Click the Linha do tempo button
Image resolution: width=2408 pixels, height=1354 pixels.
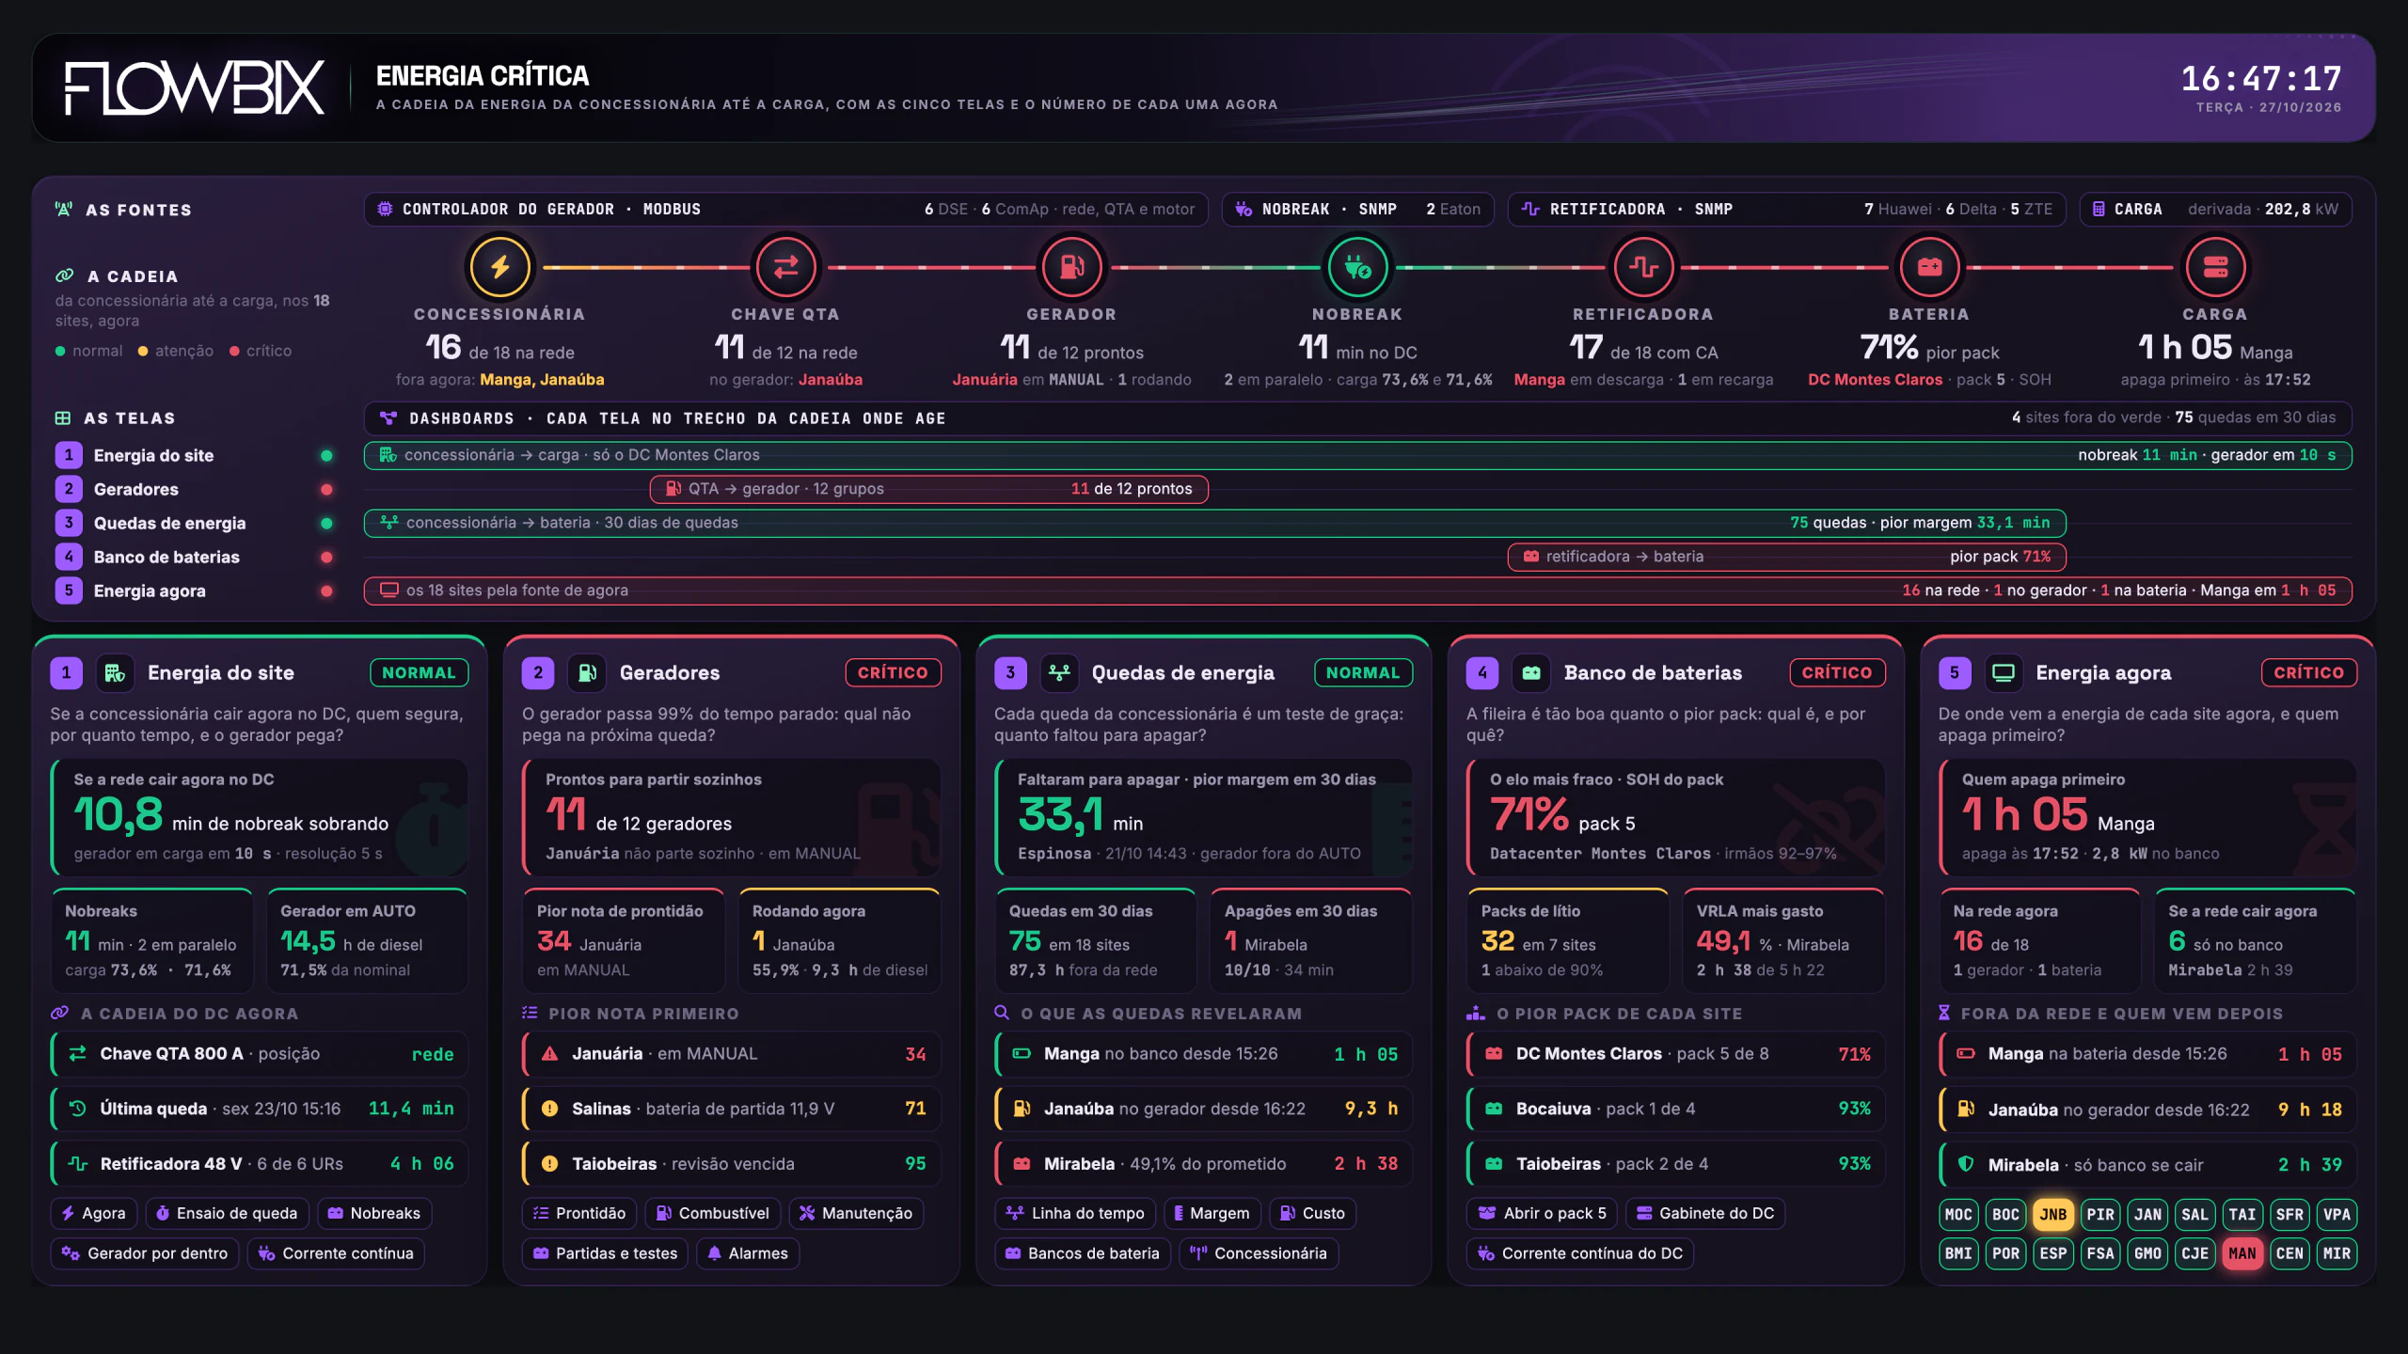1075,1213
